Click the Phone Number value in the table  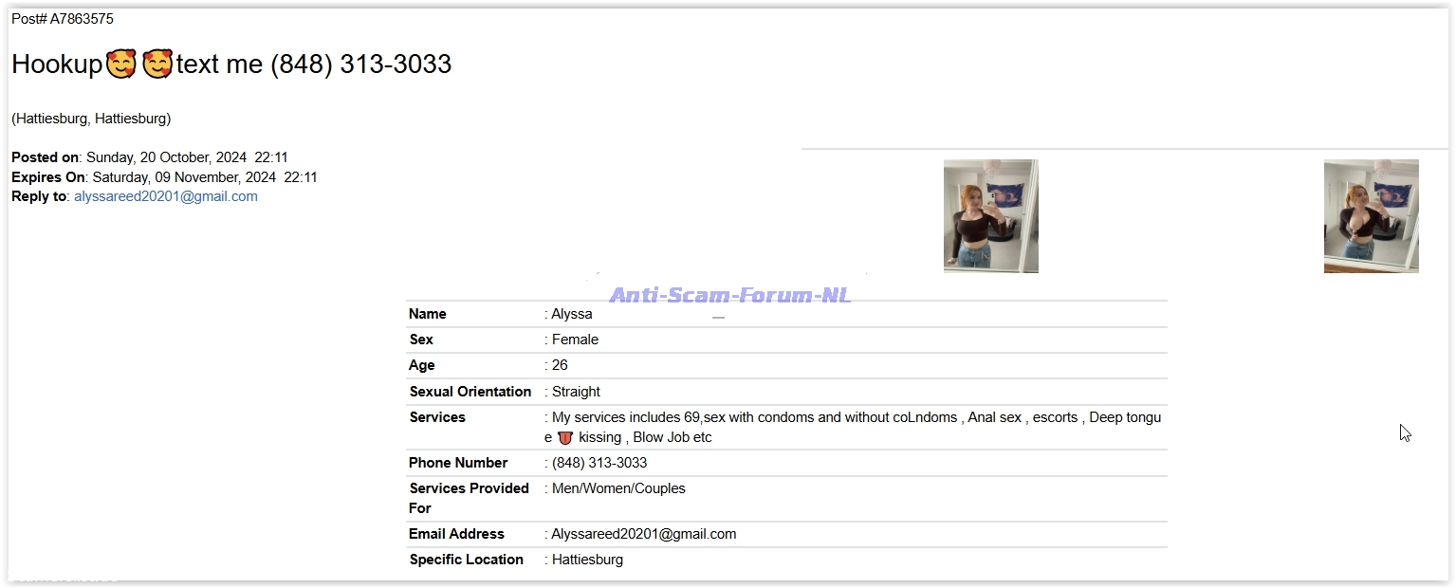[x=599, y=463]
